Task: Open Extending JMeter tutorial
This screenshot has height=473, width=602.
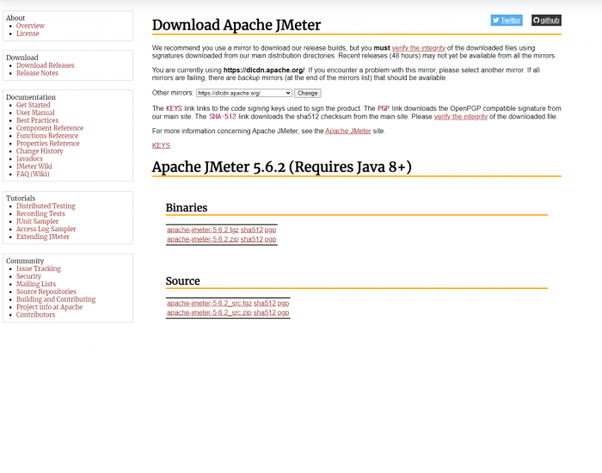Action: click(43, 236)
